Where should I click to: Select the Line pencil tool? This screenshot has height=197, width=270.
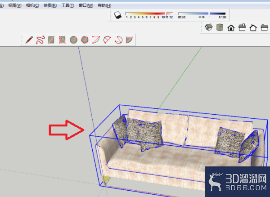click(x=29, y=40)
